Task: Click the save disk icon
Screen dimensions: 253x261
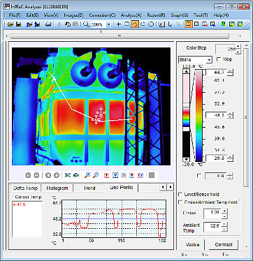Action: (x=18, y=24)
